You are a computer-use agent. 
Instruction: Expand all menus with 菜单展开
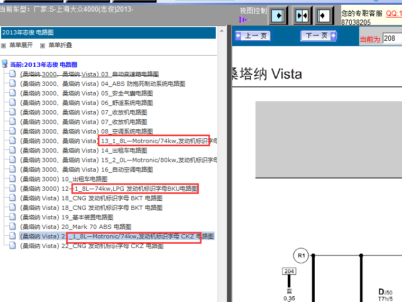coord(21,45)
